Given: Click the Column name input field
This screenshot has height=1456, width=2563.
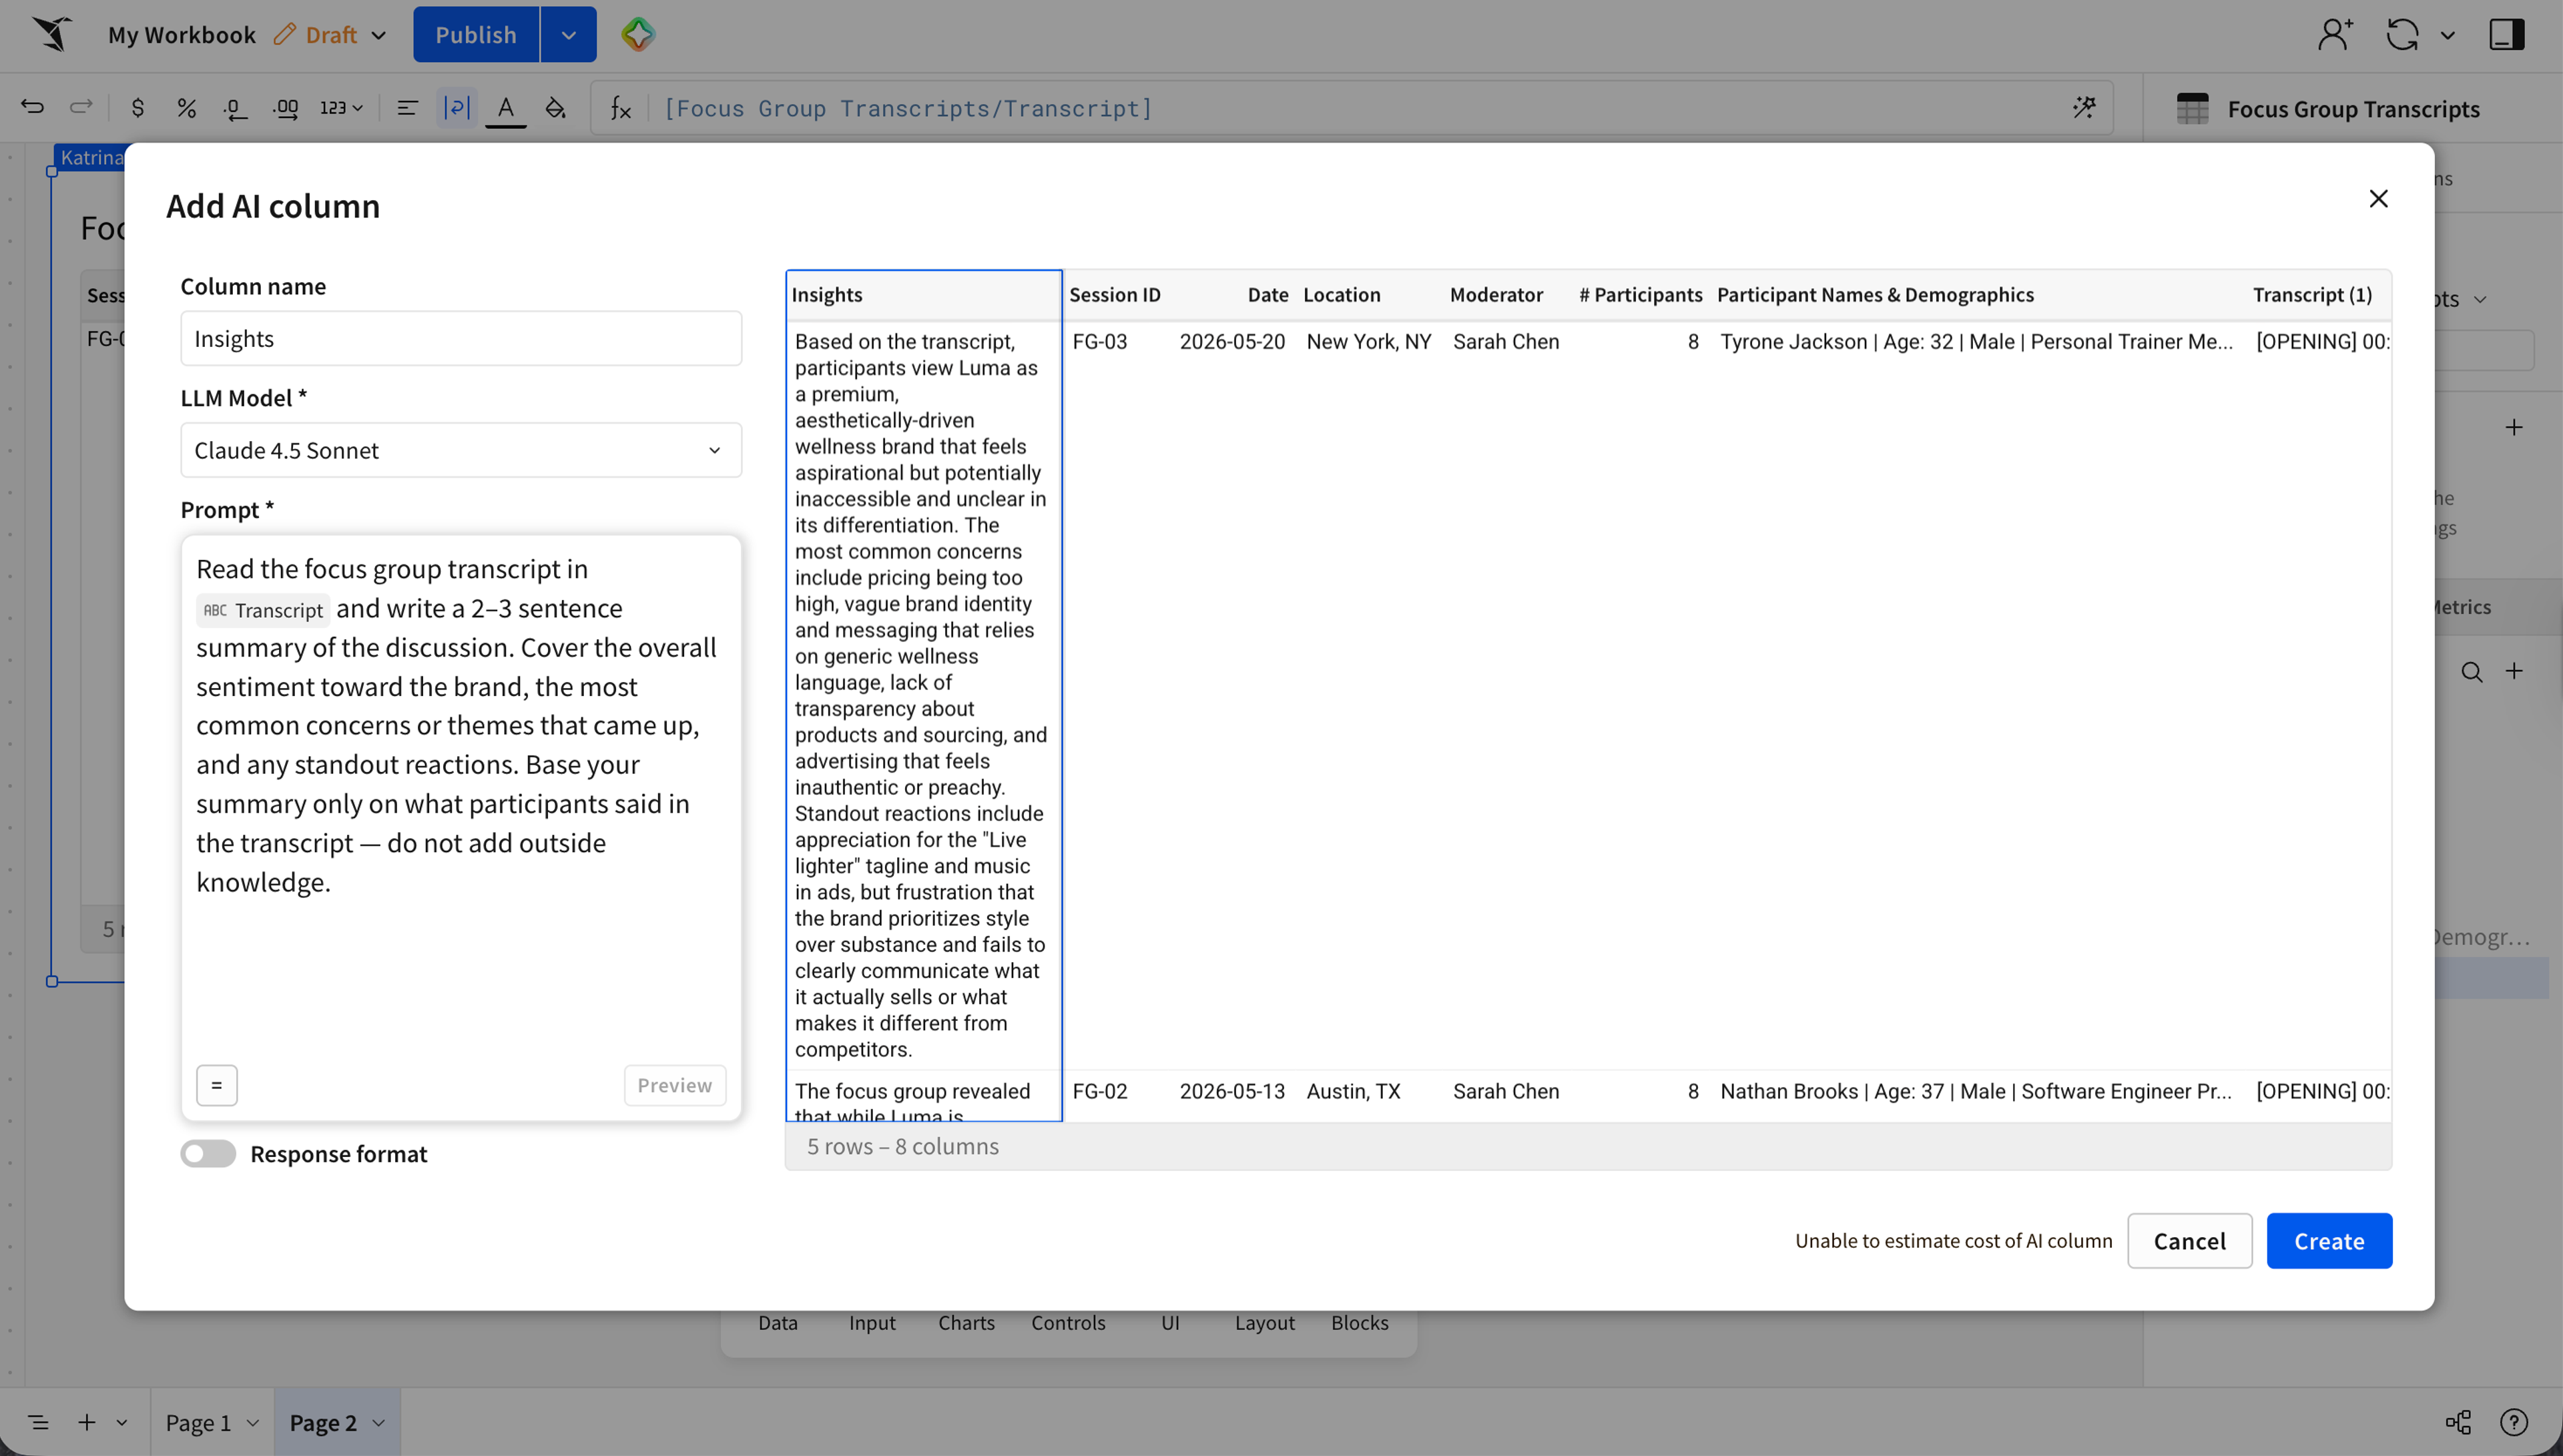Looking at the screenshot, I should pyautogui.click(x=461, y=338).
